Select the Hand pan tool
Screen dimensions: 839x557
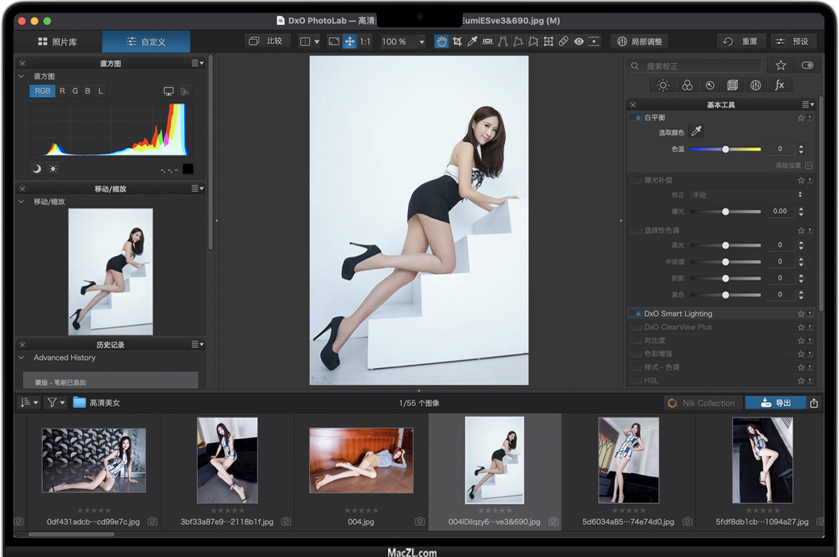point(441,41)
